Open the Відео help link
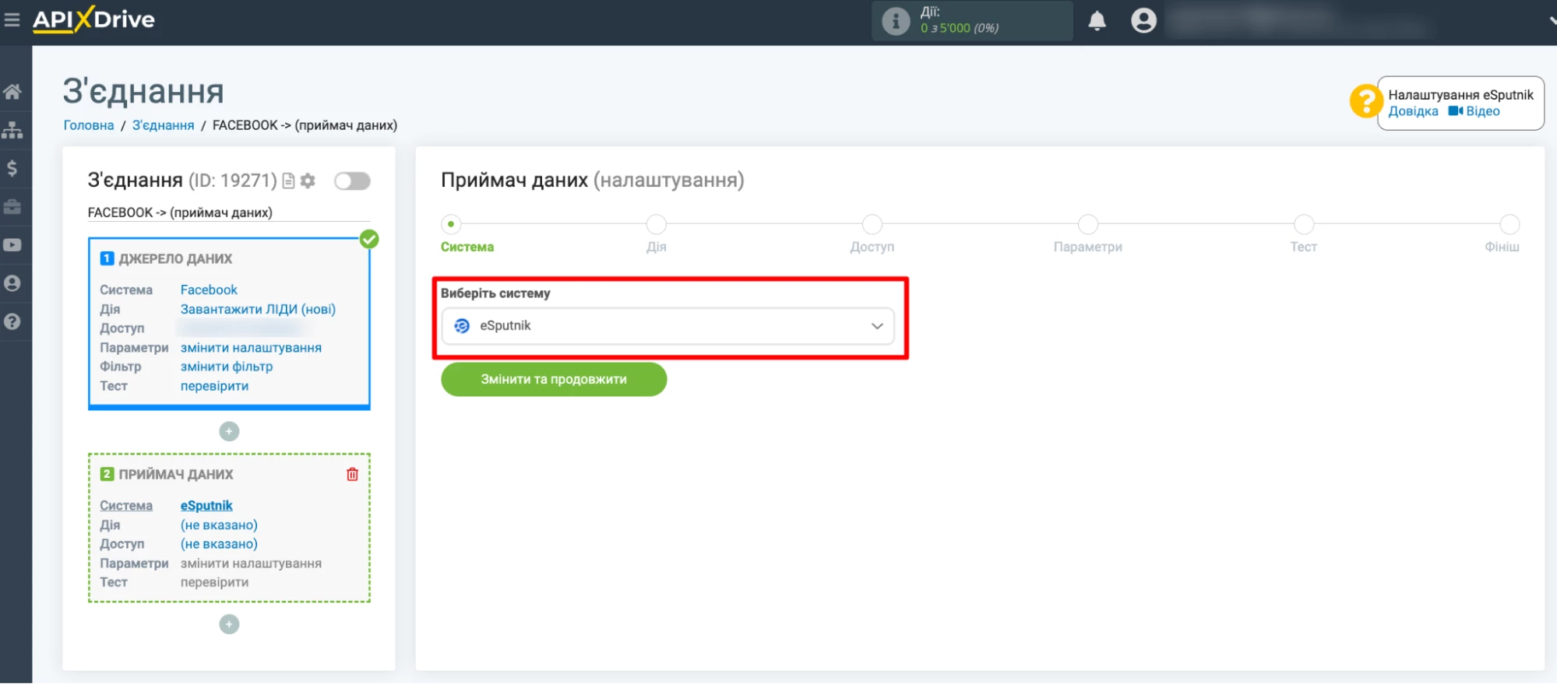The height and width of the screenshot is (684, 1557). (x=1483, y=111)
